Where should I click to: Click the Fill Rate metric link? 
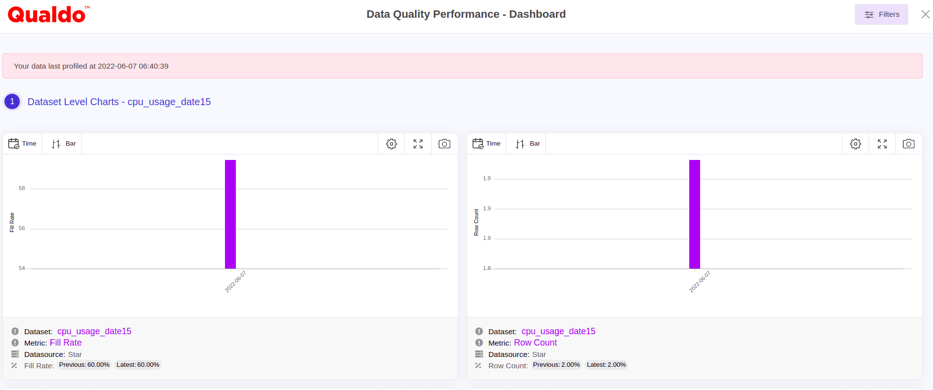tap(66, 343)
